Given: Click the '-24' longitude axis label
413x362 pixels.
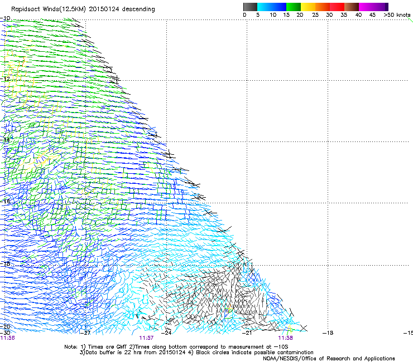Looking at the screenshot, I should click(x=166, y=333).
